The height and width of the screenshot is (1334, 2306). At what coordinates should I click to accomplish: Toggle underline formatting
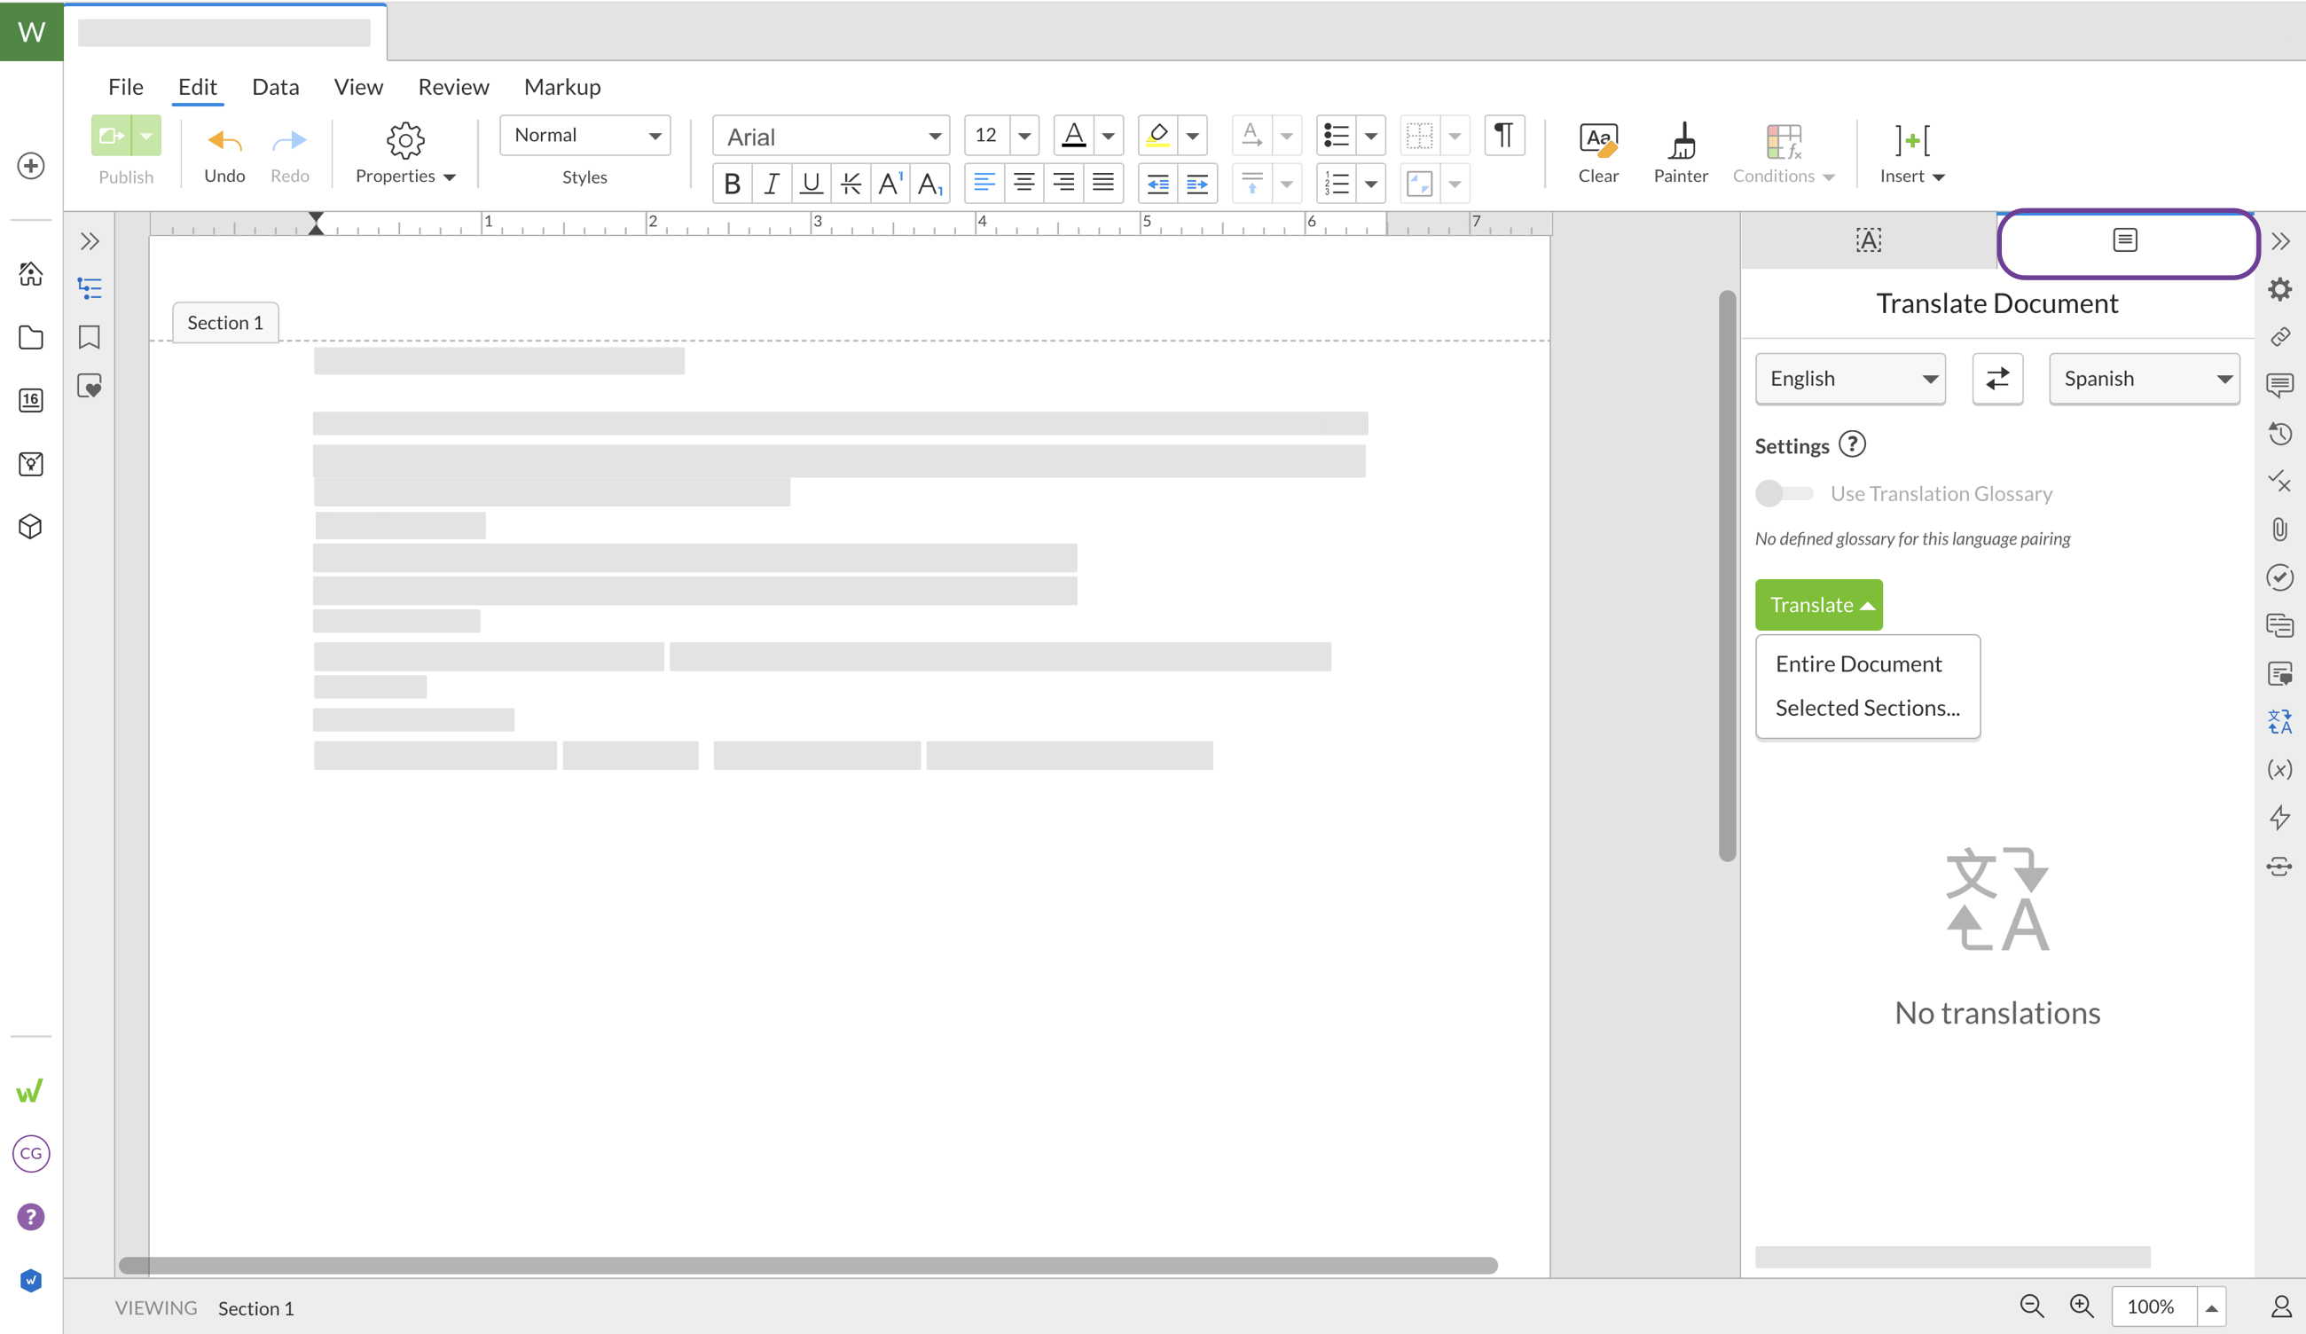(x=811, y=183)
